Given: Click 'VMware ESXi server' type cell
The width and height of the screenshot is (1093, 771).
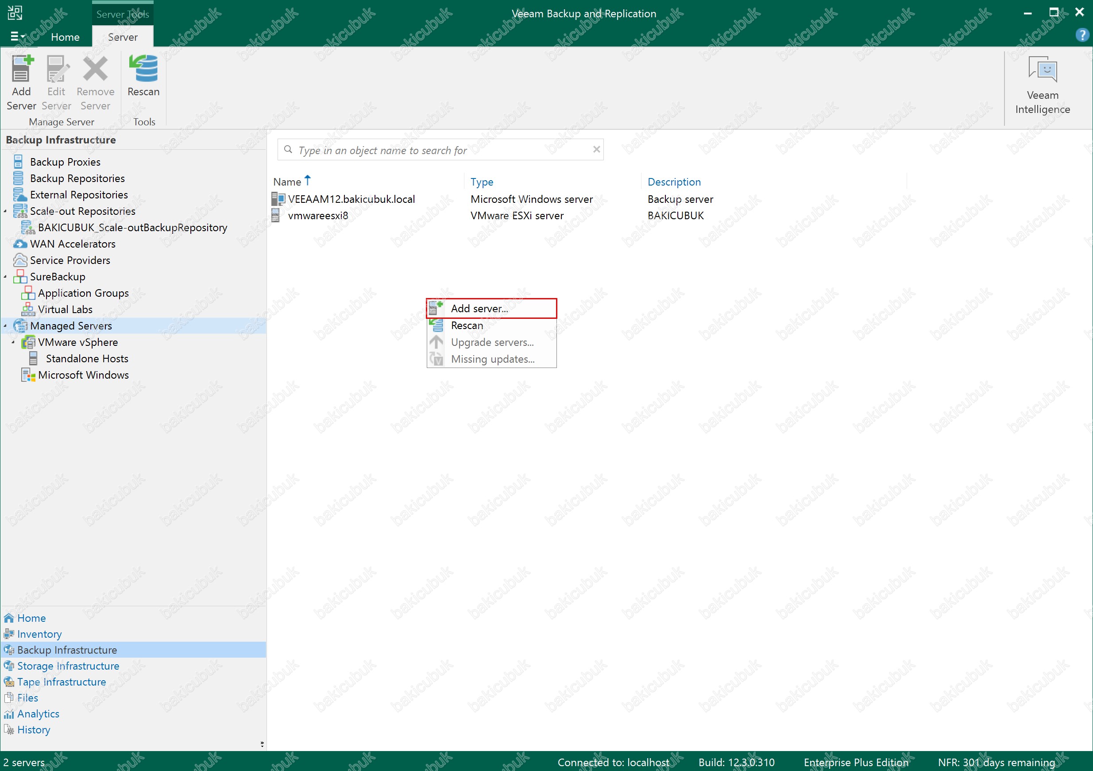Looking at the screenshot, I should coord(517,216).
